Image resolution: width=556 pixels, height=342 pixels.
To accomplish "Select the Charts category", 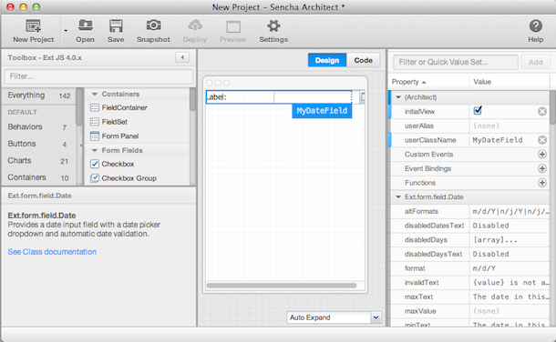I will pyautogui.click(x=38, y=161).
